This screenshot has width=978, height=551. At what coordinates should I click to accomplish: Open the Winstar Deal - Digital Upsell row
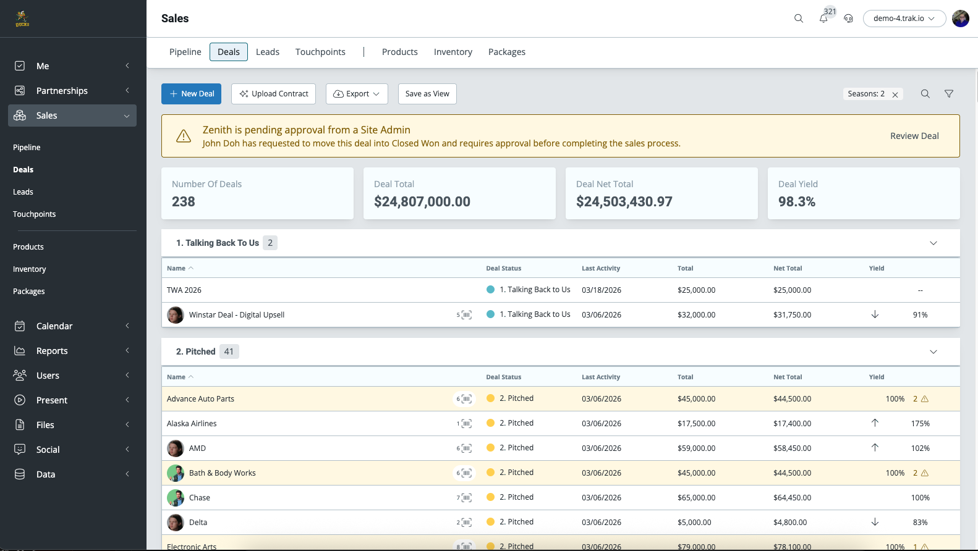(x=561, y=315)
